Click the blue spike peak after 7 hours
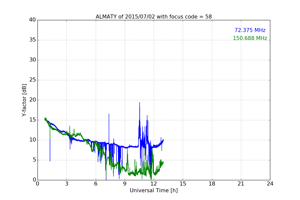Image resolution: width=300 pixels, height=200 pixels. coord(109,114)
